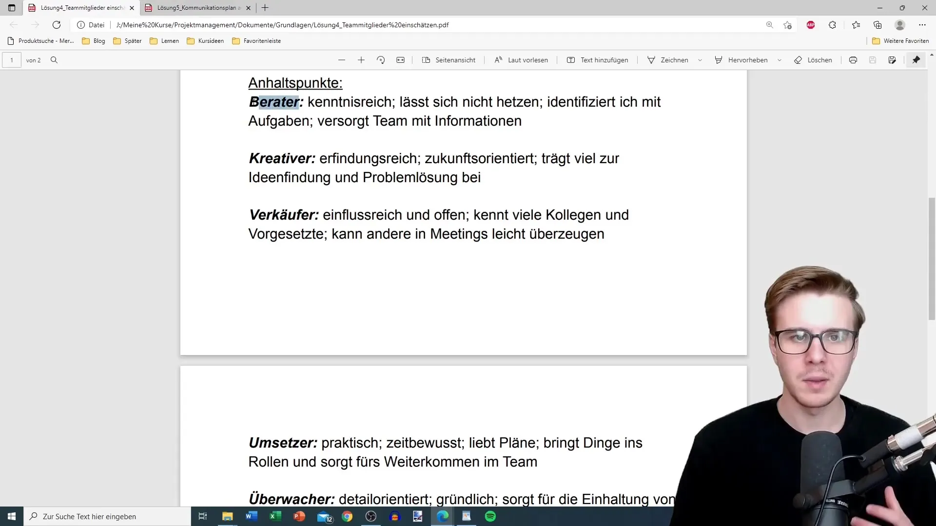The height and width of the screenshot is (526, 936).
Task: Open Produktsuche bookmark
Action: tap(41, 41)
